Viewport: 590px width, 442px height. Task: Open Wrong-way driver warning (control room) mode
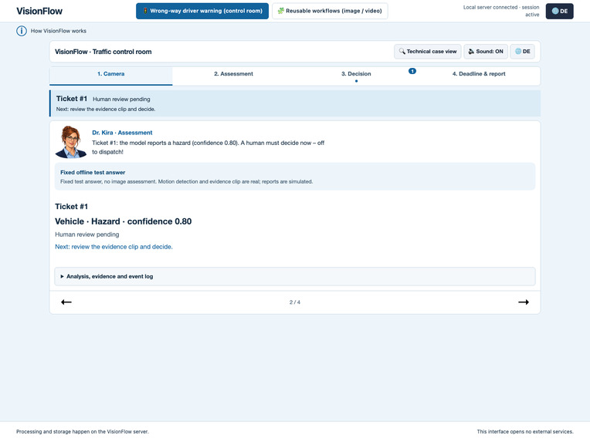pyautogui.click(x=202, y=11)
